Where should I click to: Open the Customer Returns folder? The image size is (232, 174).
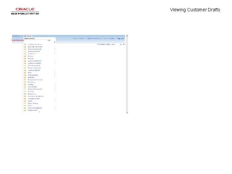coord(34,71)
